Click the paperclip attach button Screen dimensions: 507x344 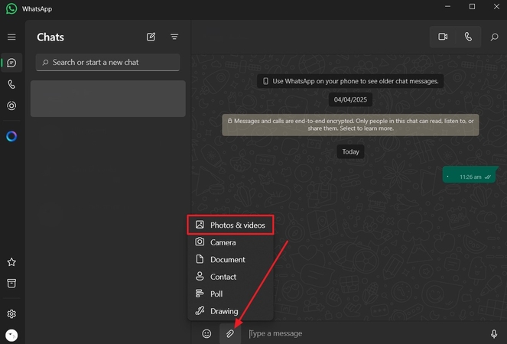230,333
